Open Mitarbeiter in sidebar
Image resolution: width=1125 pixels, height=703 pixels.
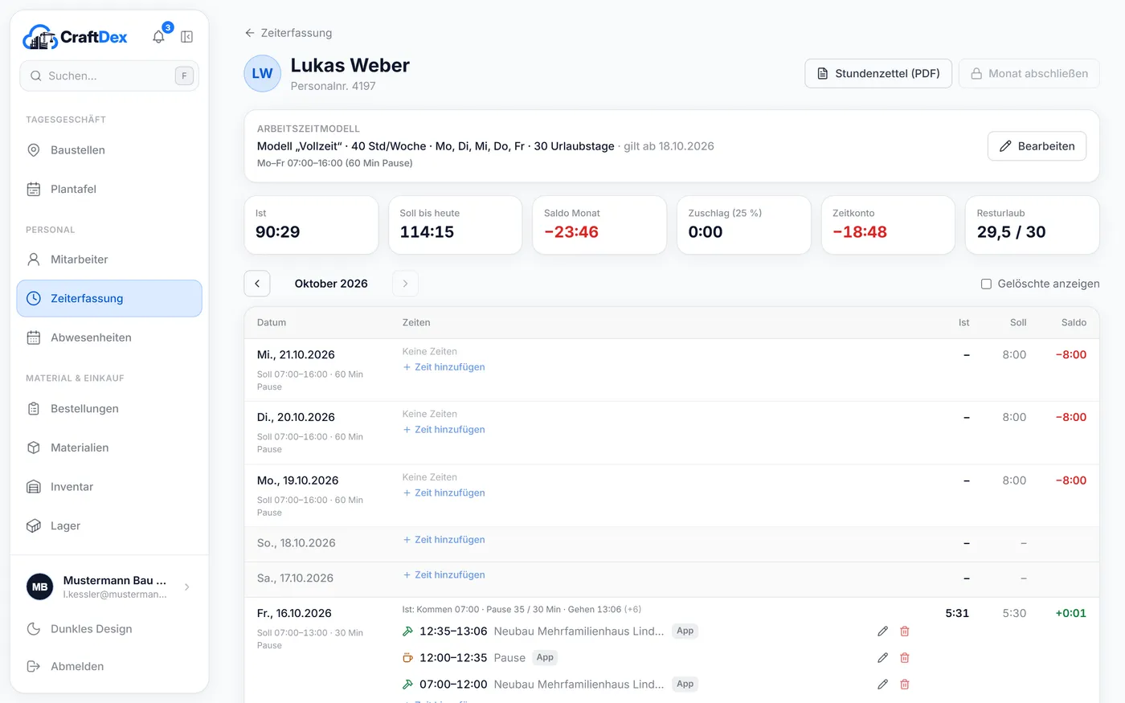click(109, 260)
